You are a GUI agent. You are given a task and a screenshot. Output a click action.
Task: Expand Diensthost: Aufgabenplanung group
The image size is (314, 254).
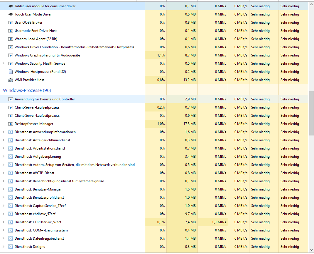click(x=4, y=157)
